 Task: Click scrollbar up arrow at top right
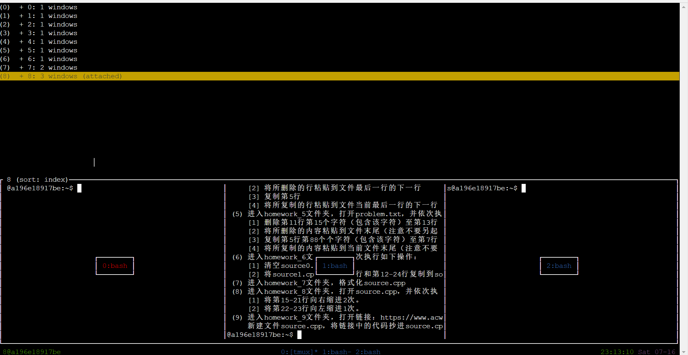(684, 6)
